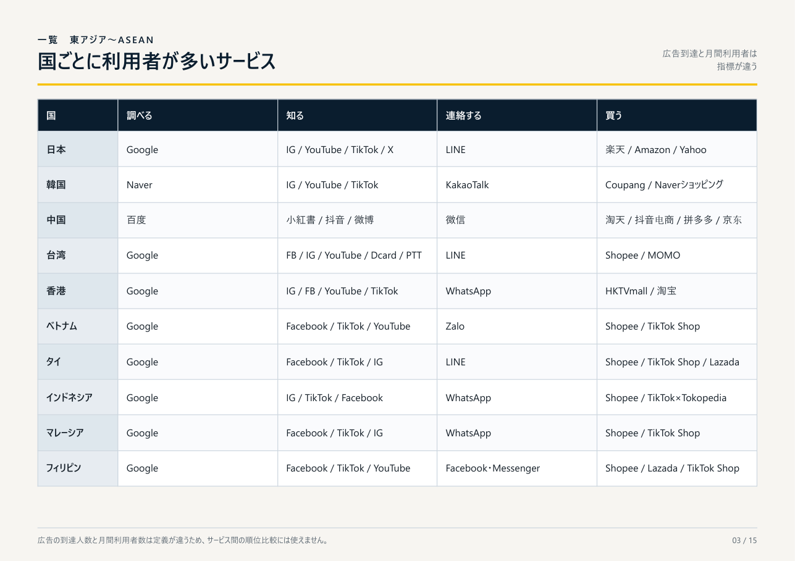Image resolution: width=795 pixels, height=561 pixels.
Task: Click the WhatsApp cell in 香港 row
Action: tap(517, 291)
